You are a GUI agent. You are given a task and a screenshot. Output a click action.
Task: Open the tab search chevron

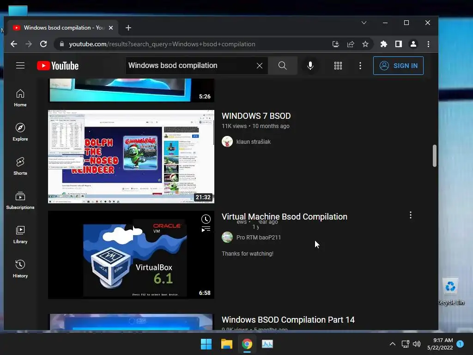364,23
